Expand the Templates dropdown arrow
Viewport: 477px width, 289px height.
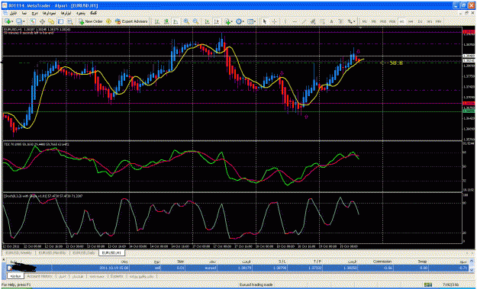coord(255,21)
